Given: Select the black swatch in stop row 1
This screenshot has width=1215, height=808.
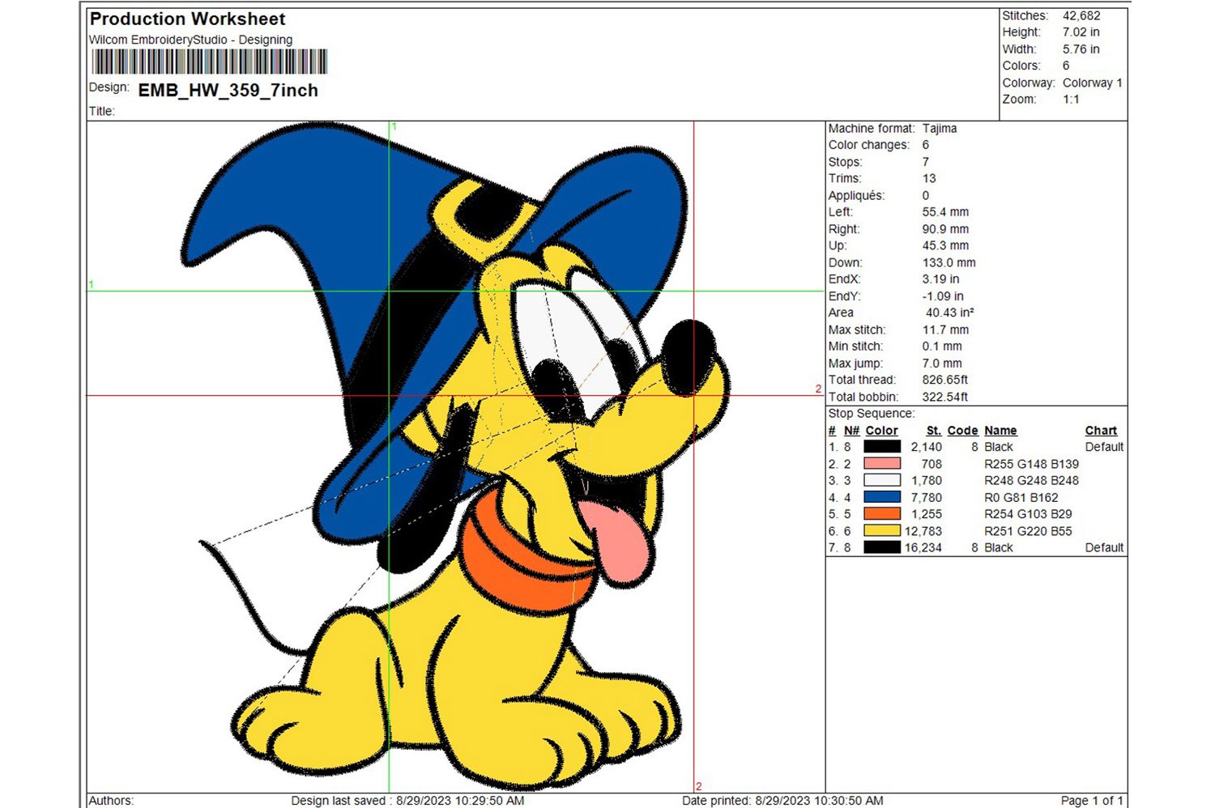Looking at the screenshot, I should (x=882, y=447).
